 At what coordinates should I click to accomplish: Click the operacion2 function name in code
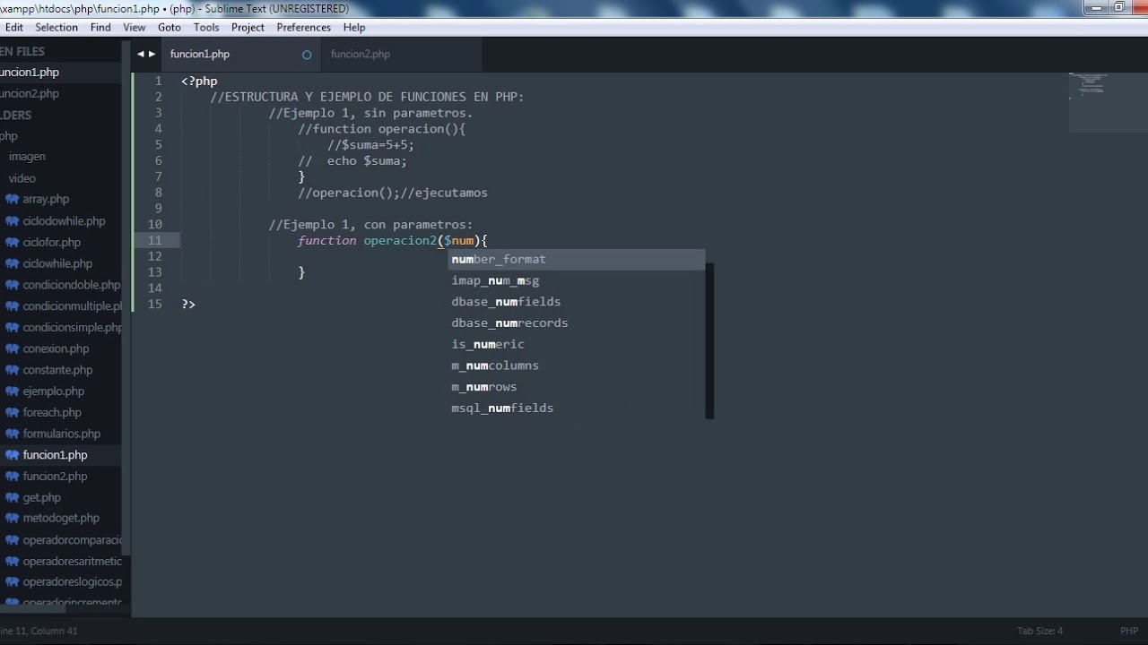point(399,241)
